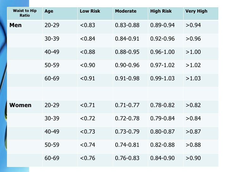Select the 0.79-0.84 high risk cell
The height and width of the screenshot is (172, 230).
point(162,118)
